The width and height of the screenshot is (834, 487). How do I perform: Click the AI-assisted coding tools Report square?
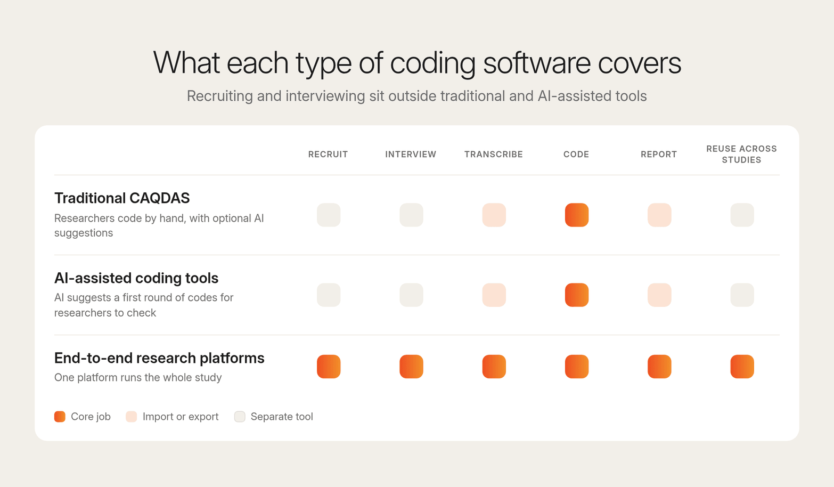(659, 295)
